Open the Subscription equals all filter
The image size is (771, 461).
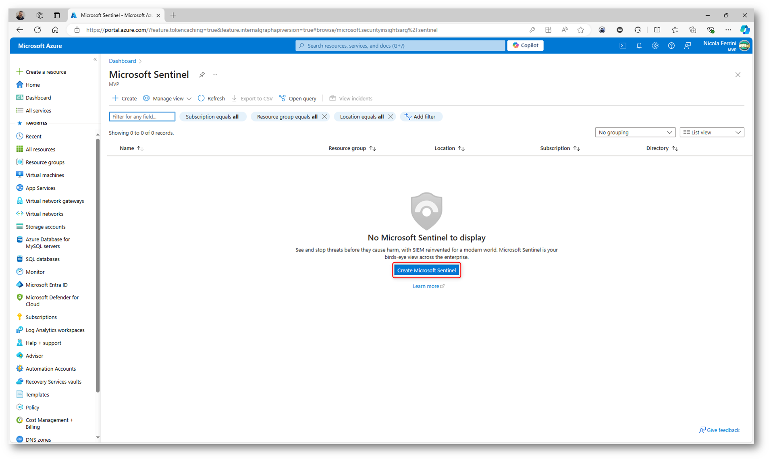pos(212,116)
